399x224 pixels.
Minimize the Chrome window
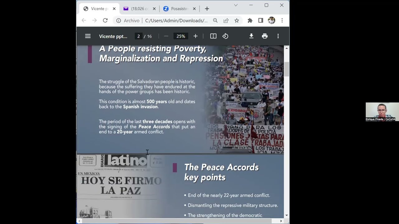pos(251,5)
